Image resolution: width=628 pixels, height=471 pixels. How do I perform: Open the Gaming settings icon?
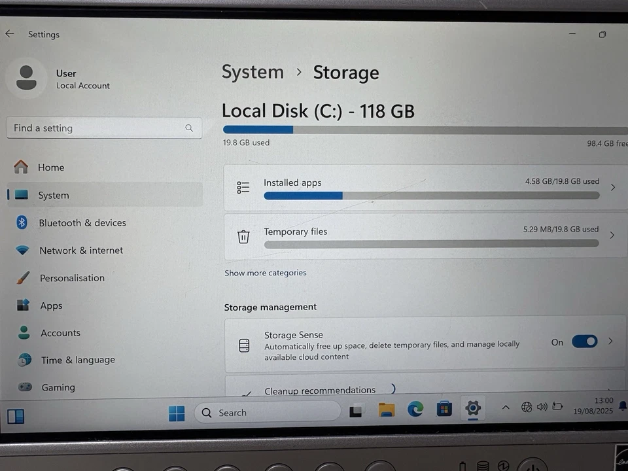pos(24,387)
